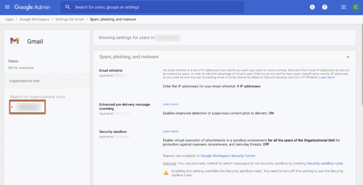This screenshot has height=185, width=363.
Task: Open Security sandbox rules link
Action: tap(325, 163)
